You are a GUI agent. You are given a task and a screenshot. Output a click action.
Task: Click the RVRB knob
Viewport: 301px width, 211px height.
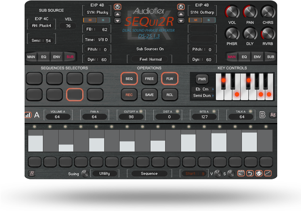coord(268,33)
